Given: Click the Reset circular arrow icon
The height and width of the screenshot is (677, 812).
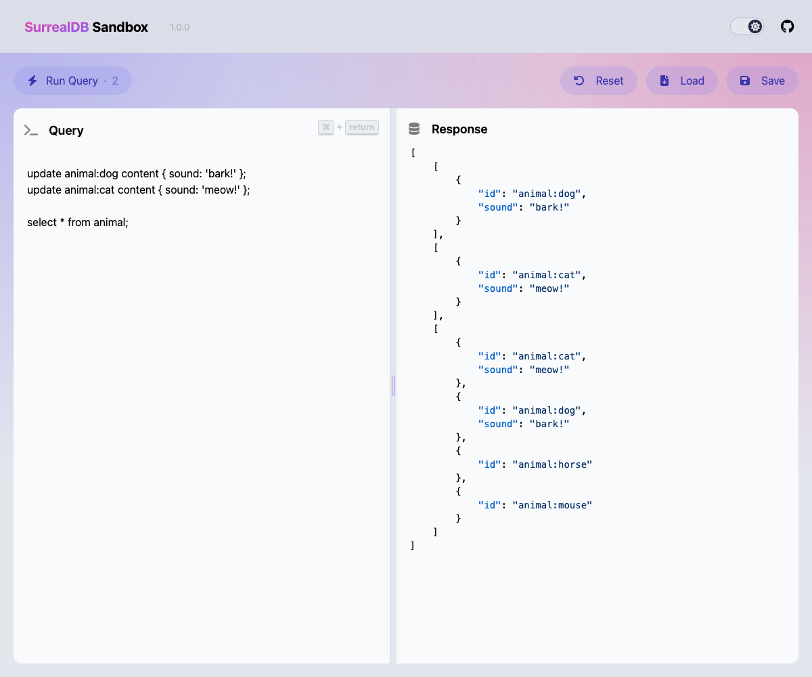Looking at the screenshot, I should point(579,81).
